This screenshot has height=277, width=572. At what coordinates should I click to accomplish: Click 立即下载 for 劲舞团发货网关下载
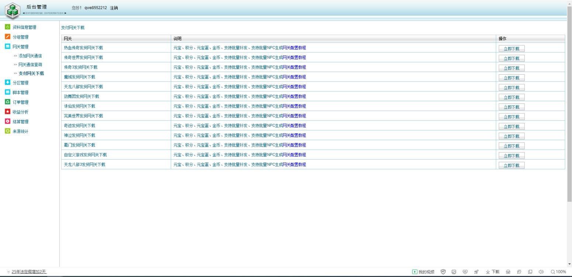pyautogui.click(x=511, y=97)
